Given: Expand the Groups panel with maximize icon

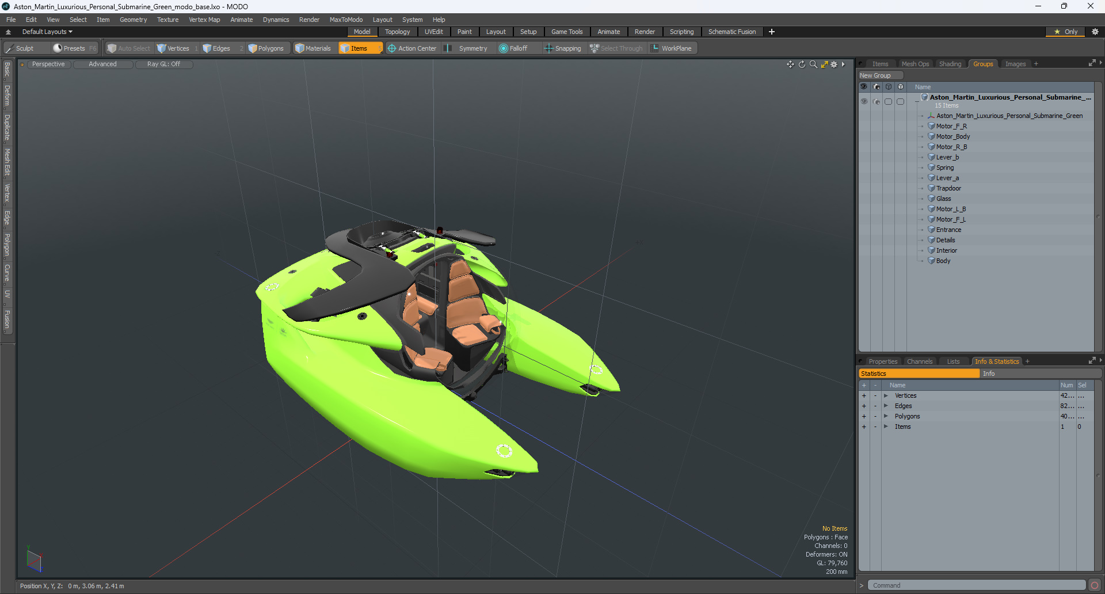Looking at the screenshot, I should click(1092, 63).
